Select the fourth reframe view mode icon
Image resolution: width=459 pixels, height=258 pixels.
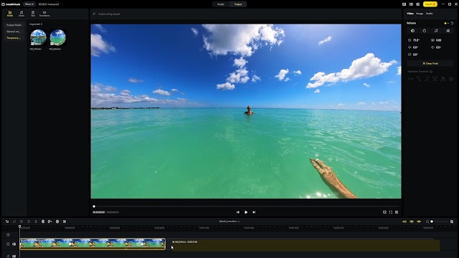(x=448, y=31)
